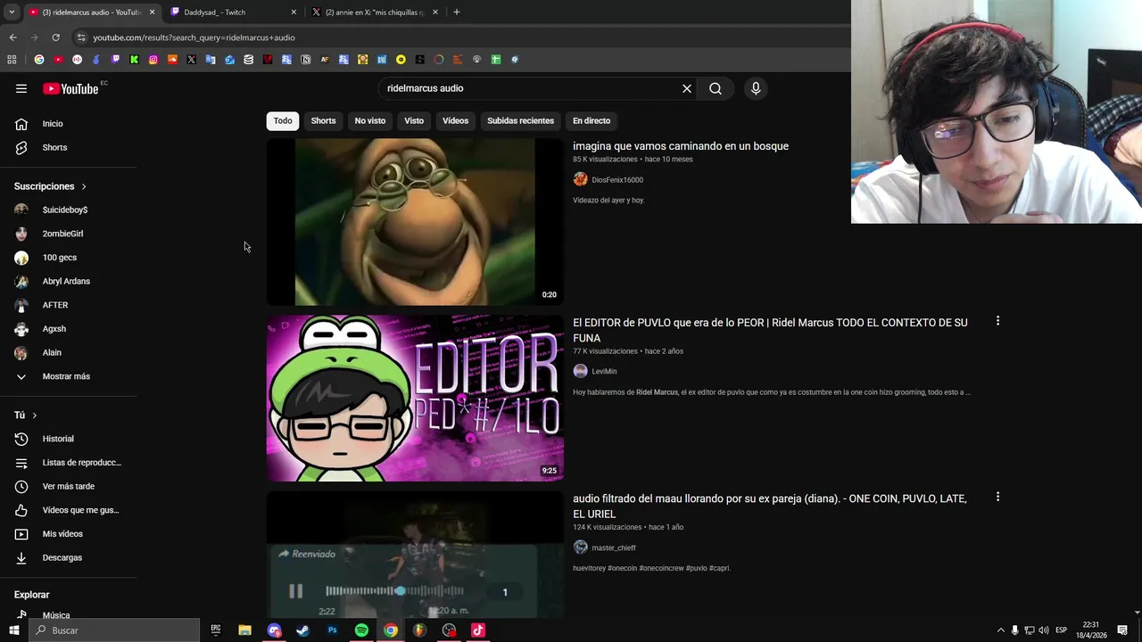Open the Chrome apps grid icon
This screenshot has height=642, width=1142.
[x=12, y=60]
